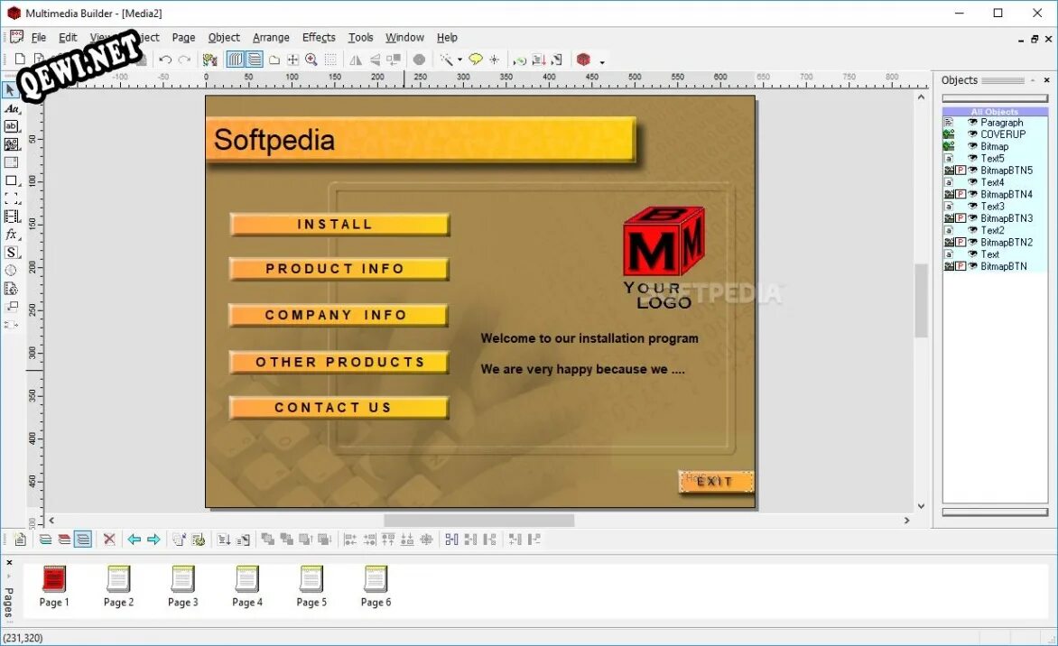Click the New document icon in toolbar

(20, 60)
